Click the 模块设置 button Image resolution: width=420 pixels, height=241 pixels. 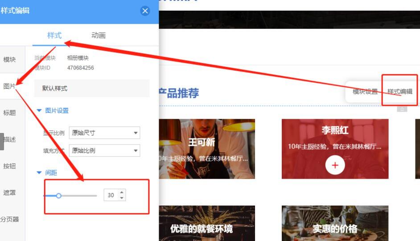point(365,92)
